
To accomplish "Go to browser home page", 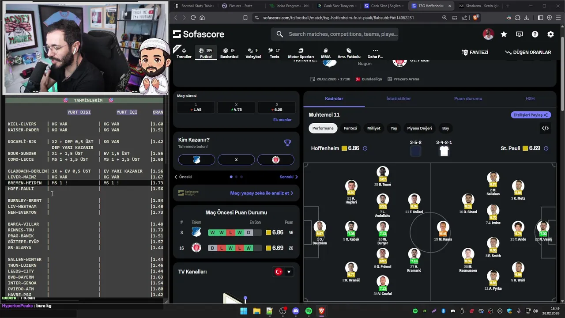I will 202,18.
